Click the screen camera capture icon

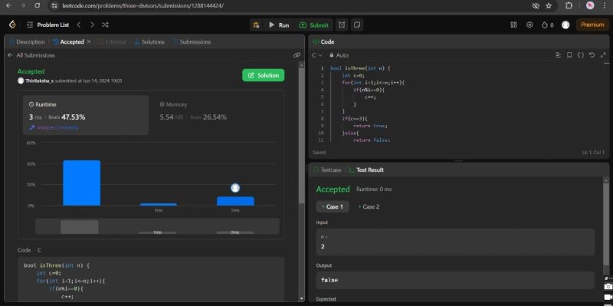608,287
